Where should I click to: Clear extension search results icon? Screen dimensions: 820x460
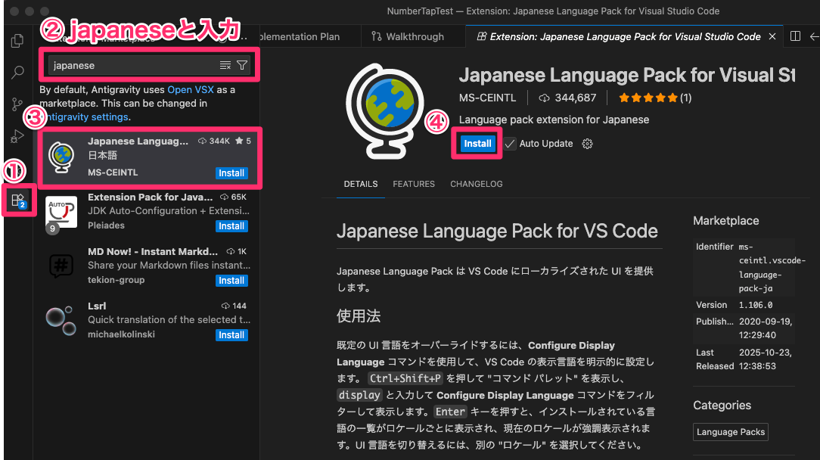click(x=225, y=65)
